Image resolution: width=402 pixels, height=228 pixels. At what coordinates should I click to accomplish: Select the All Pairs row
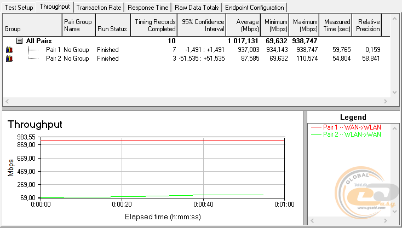coord(196,41)
